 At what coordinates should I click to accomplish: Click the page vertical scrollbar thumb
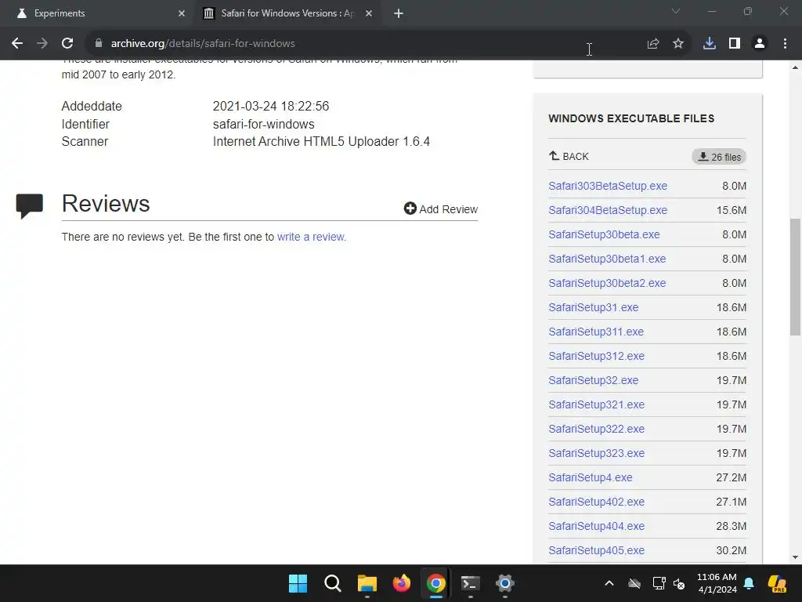[795, 277]
